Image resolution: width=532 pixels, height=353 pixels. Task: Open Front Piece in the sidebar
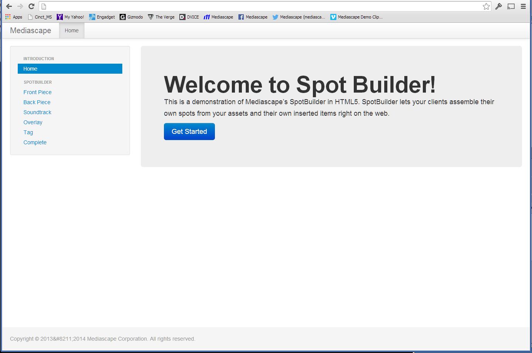[x=37, y=92]
